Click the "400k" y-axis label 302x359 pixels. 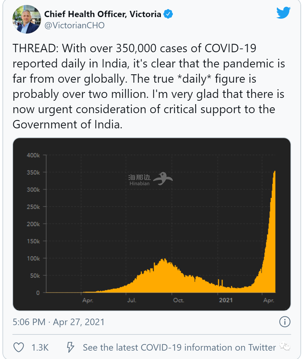(x=34, y=155)
